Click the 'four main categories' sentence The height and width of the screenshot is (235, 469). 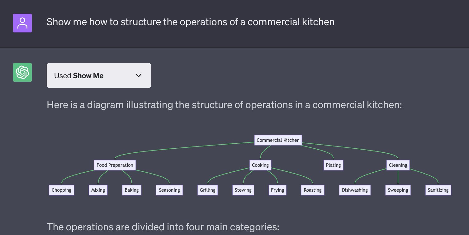click(x=163, y=227)
